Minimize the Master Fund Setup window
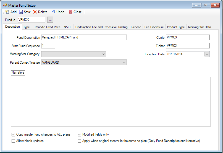The image size is (223, 153). [196, 5]
